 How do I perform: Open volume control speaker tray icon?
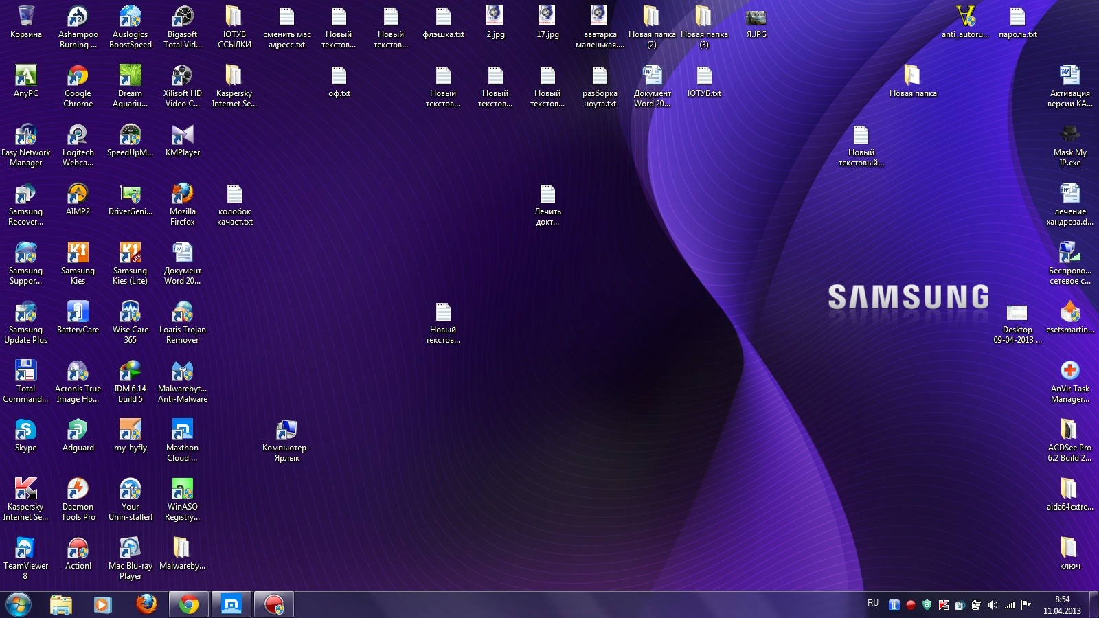[x=993, y=605]
